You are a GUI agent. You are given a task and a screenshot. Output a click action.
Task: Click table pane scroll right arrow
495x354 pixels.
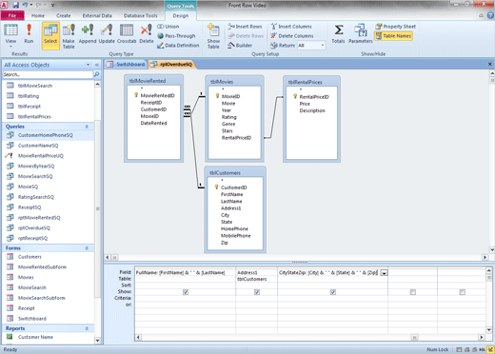click(485, 257)
